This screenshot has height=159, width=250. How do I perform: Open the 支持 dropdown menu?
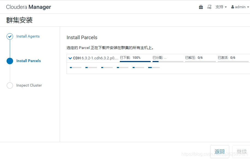tap(221, 7)
